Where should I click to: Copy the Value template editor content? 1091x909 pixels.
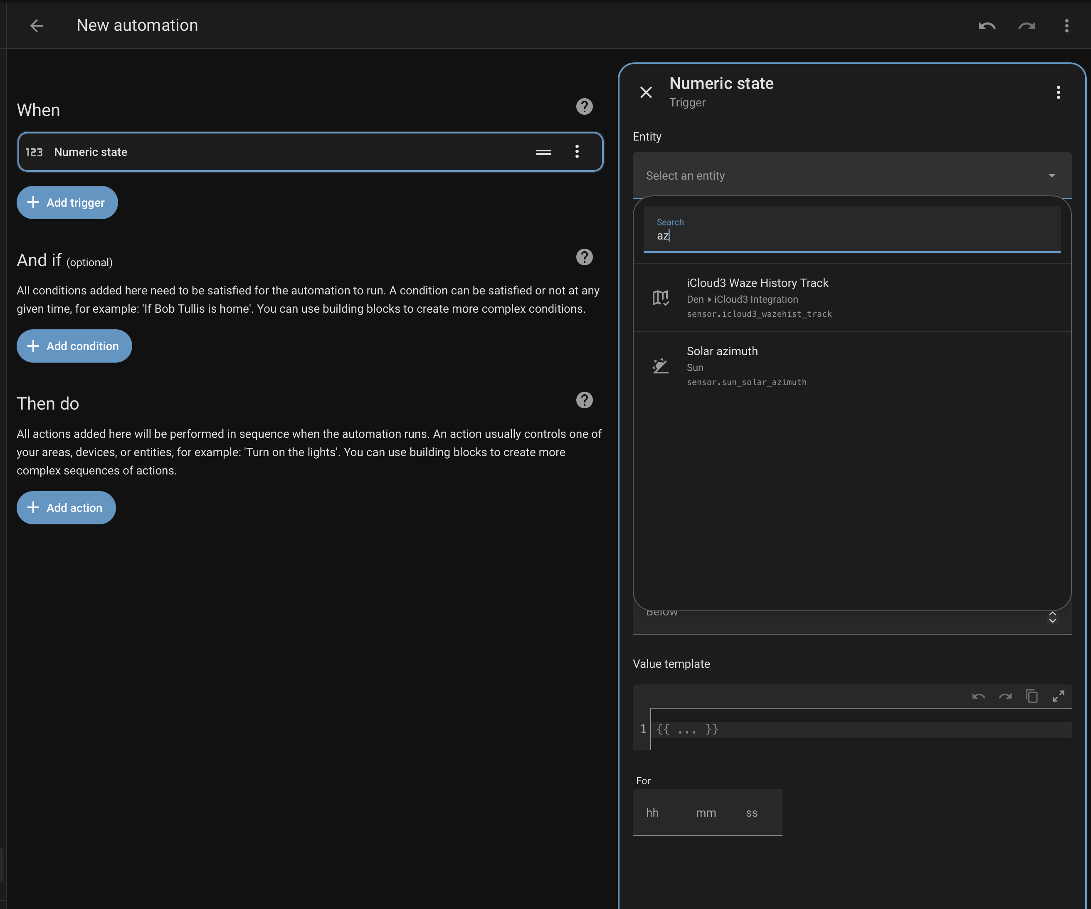tap(1032, 697)
